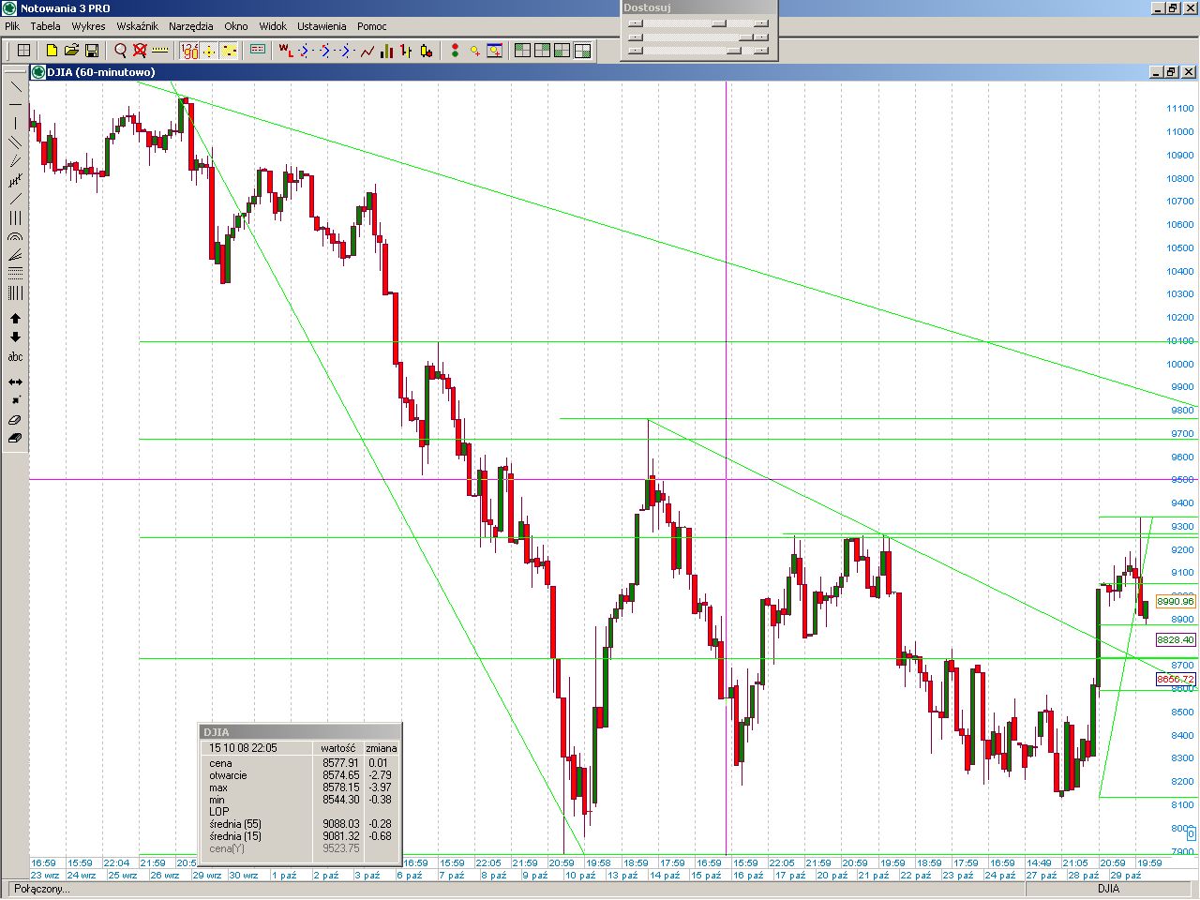Screen dimensions: 1200x900
Task: Select the parallel channel lines tool
Action: point(15,142)
